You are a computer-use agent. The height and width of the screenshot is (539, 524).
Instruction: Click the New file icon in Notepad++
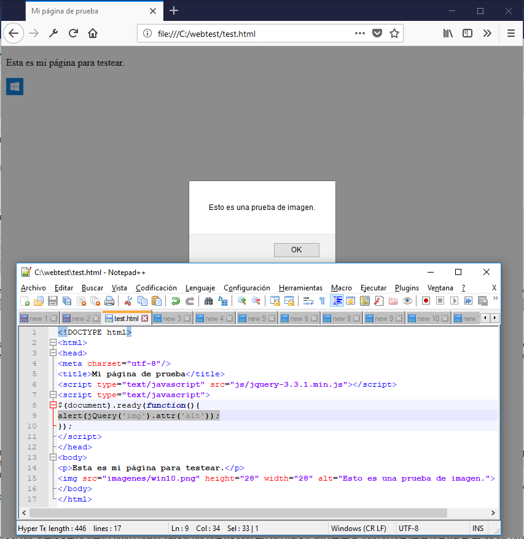pyautogui.click(x=25, y=301)
